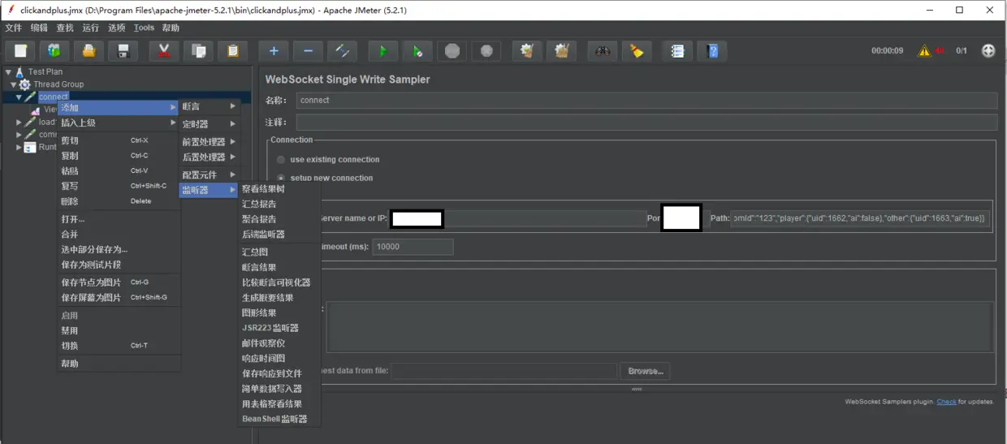Open the Templates toolbar icon

(x=54, y=51)
